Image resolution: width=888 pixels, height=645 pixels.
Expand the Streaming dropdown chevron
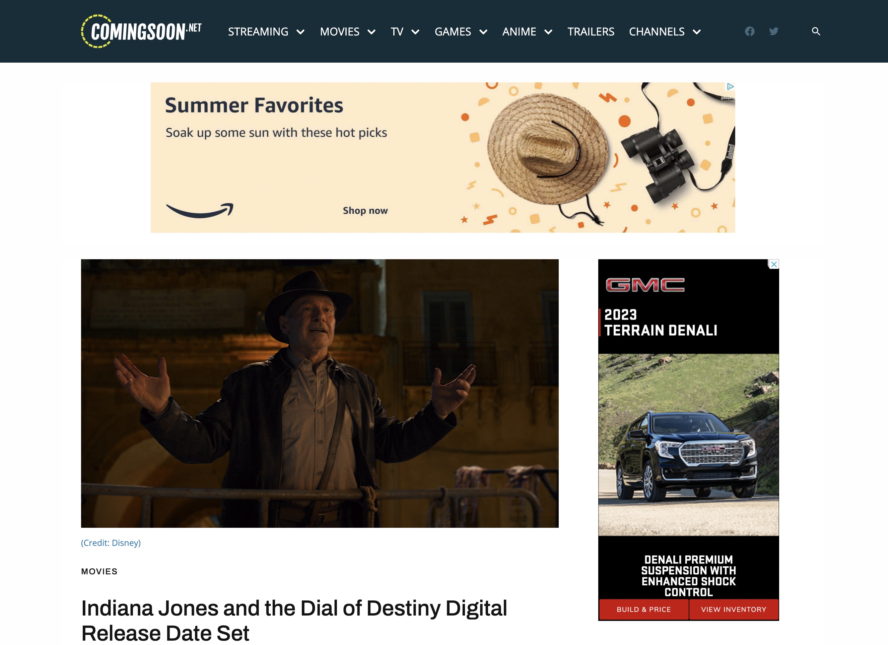(300, 32)
